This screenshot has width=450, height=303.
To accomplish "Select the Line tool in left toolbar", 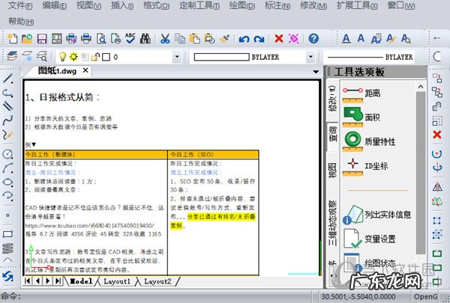I will coord(8,79).
